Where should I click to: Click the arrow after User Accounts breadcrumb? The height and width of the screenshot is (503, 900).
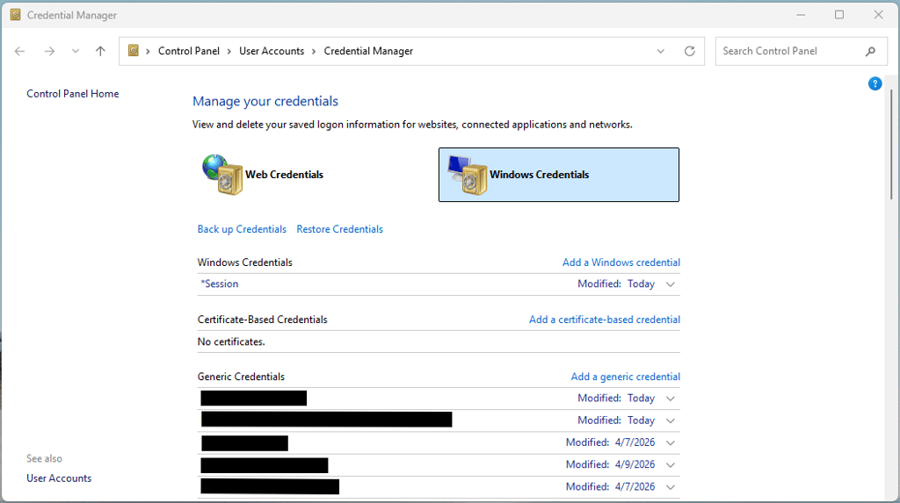tap(314, 51)
